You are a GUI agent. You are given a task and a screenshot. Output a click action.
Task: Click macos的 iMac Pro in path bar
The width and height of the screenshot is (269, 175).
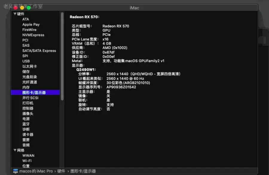(36, 171)
